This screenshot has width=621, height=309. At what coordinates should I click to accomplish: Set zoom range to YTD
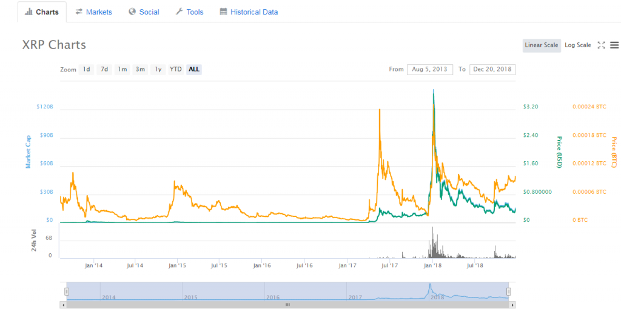175,70
